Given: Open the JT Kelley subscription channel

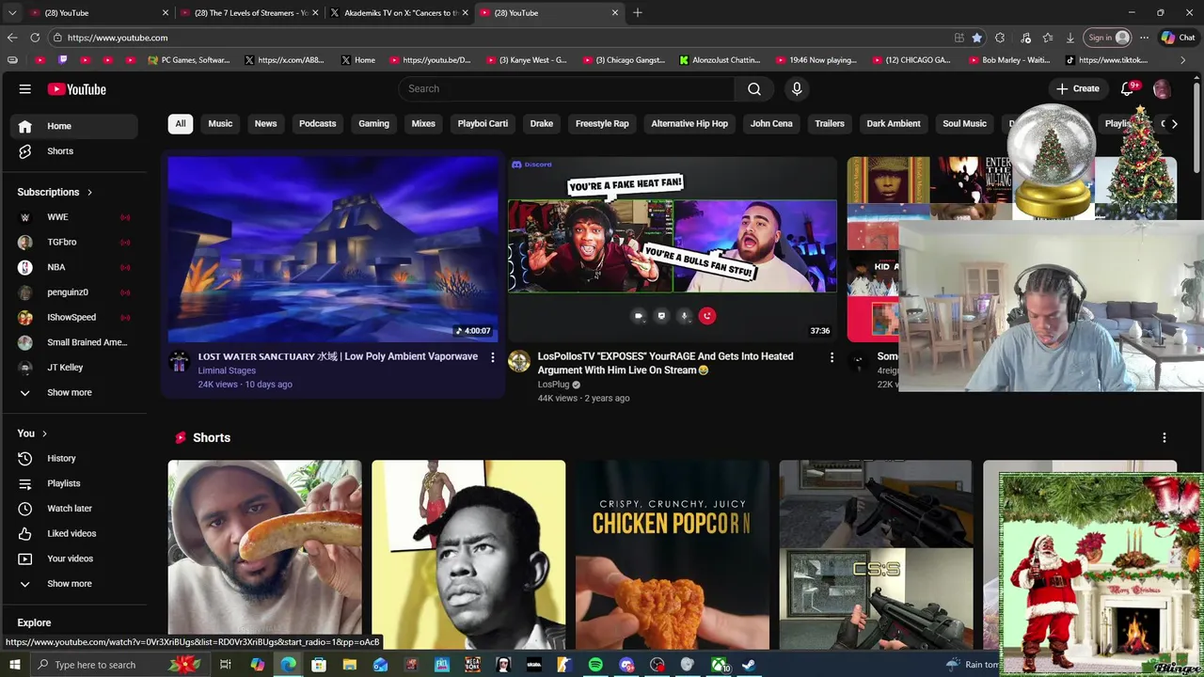Looking at the screenshot, I should [72, 368].
